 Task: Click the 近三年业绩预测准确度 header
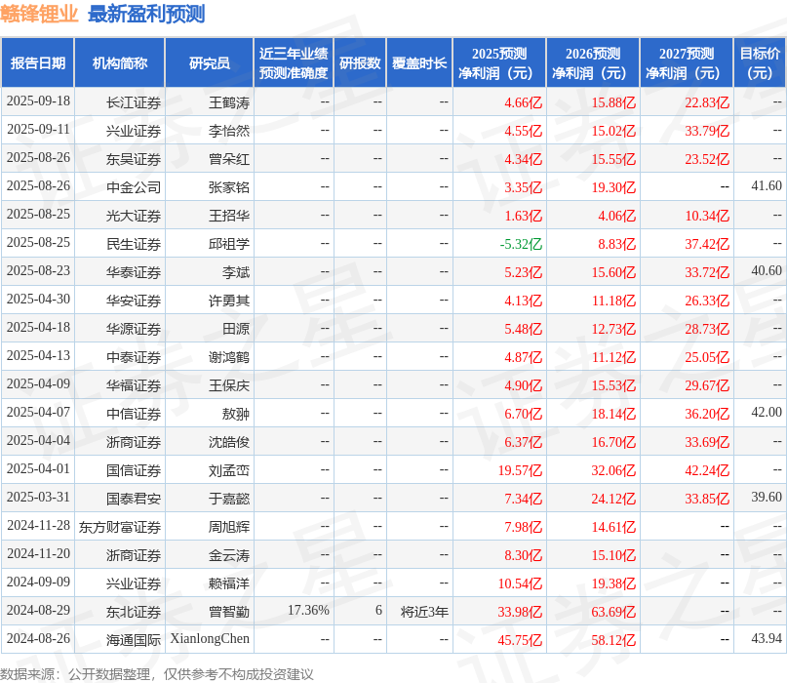[x=294, y=62]
